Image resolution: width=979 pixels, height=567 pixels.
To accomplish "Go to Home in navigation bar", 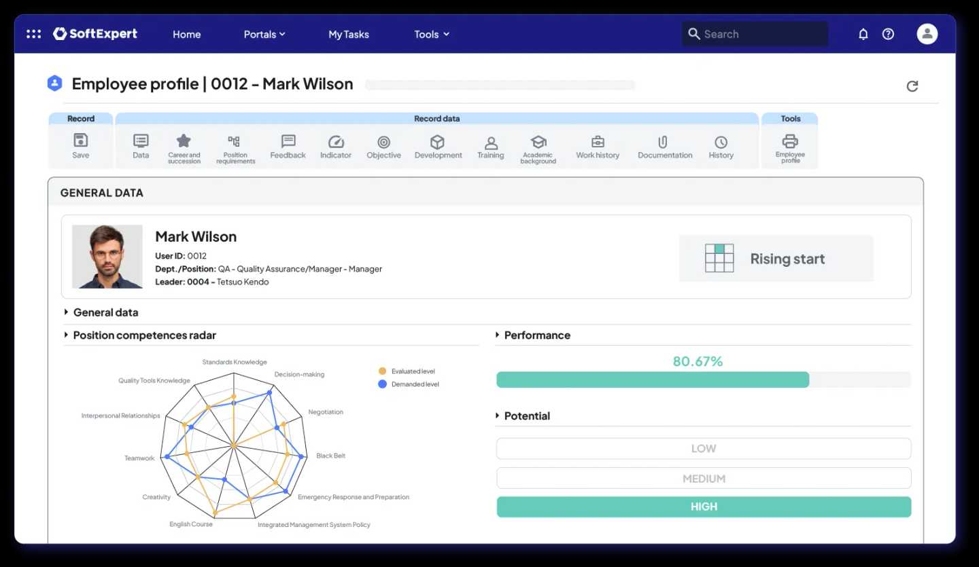I will [x=186, y=34].
